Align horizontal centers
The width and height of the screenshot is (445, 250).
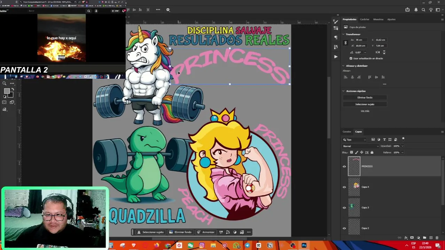point(352,77)
